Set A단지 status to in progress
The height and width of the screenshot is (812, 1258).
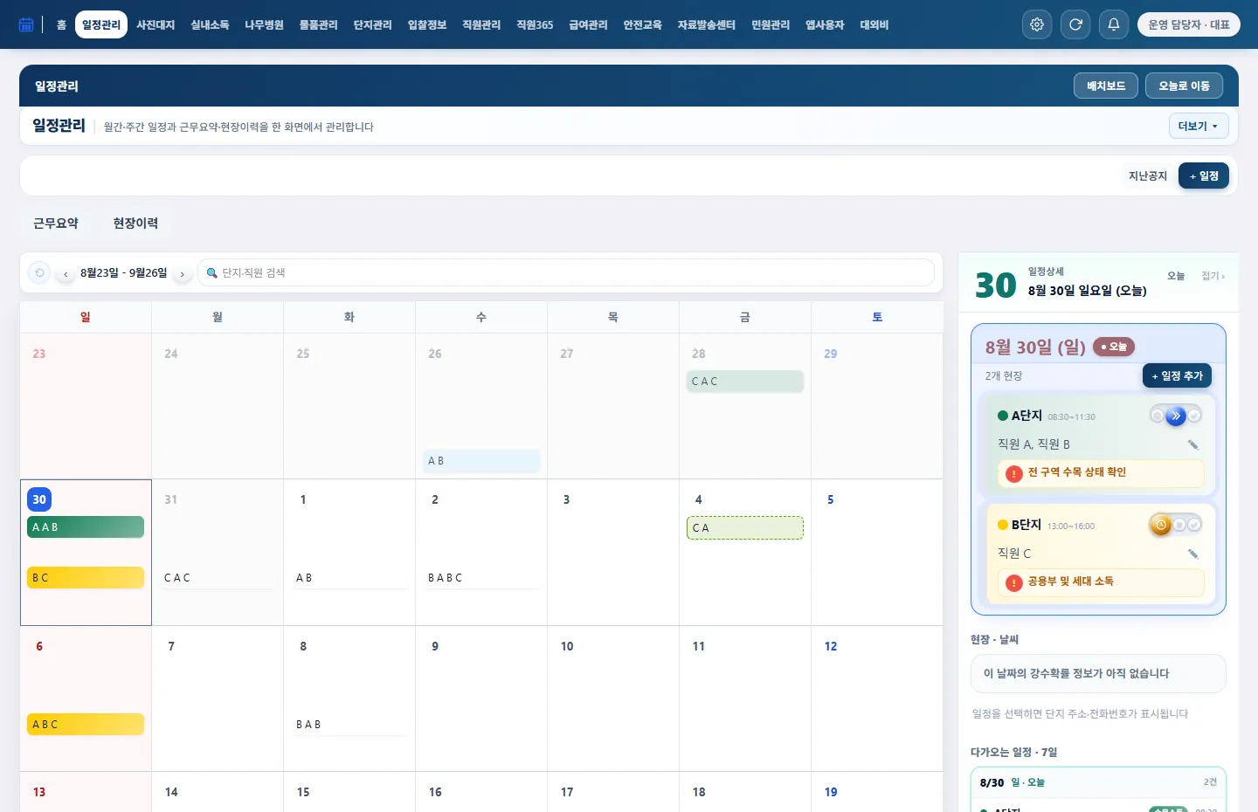click(1176, 416)
